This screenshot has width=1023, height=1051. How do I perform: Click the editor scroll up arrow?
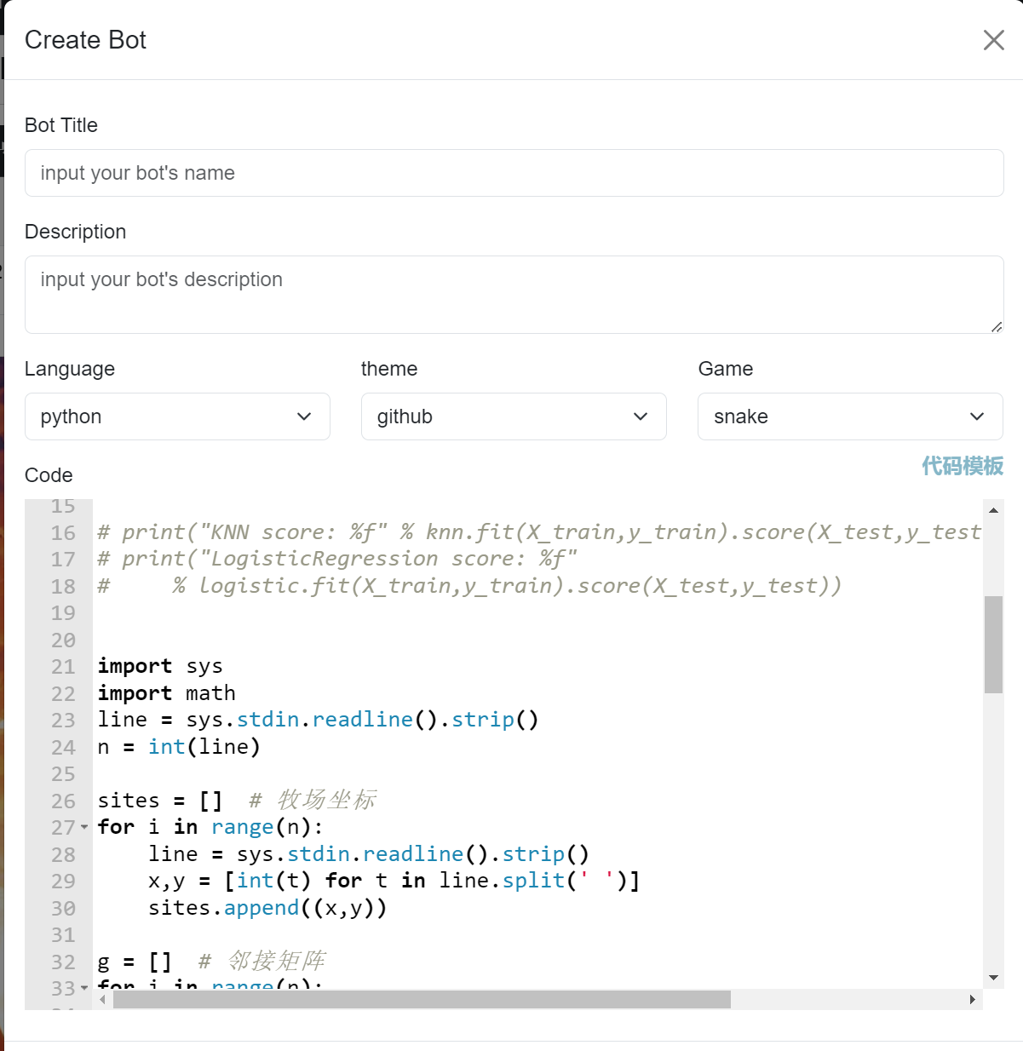993,510
